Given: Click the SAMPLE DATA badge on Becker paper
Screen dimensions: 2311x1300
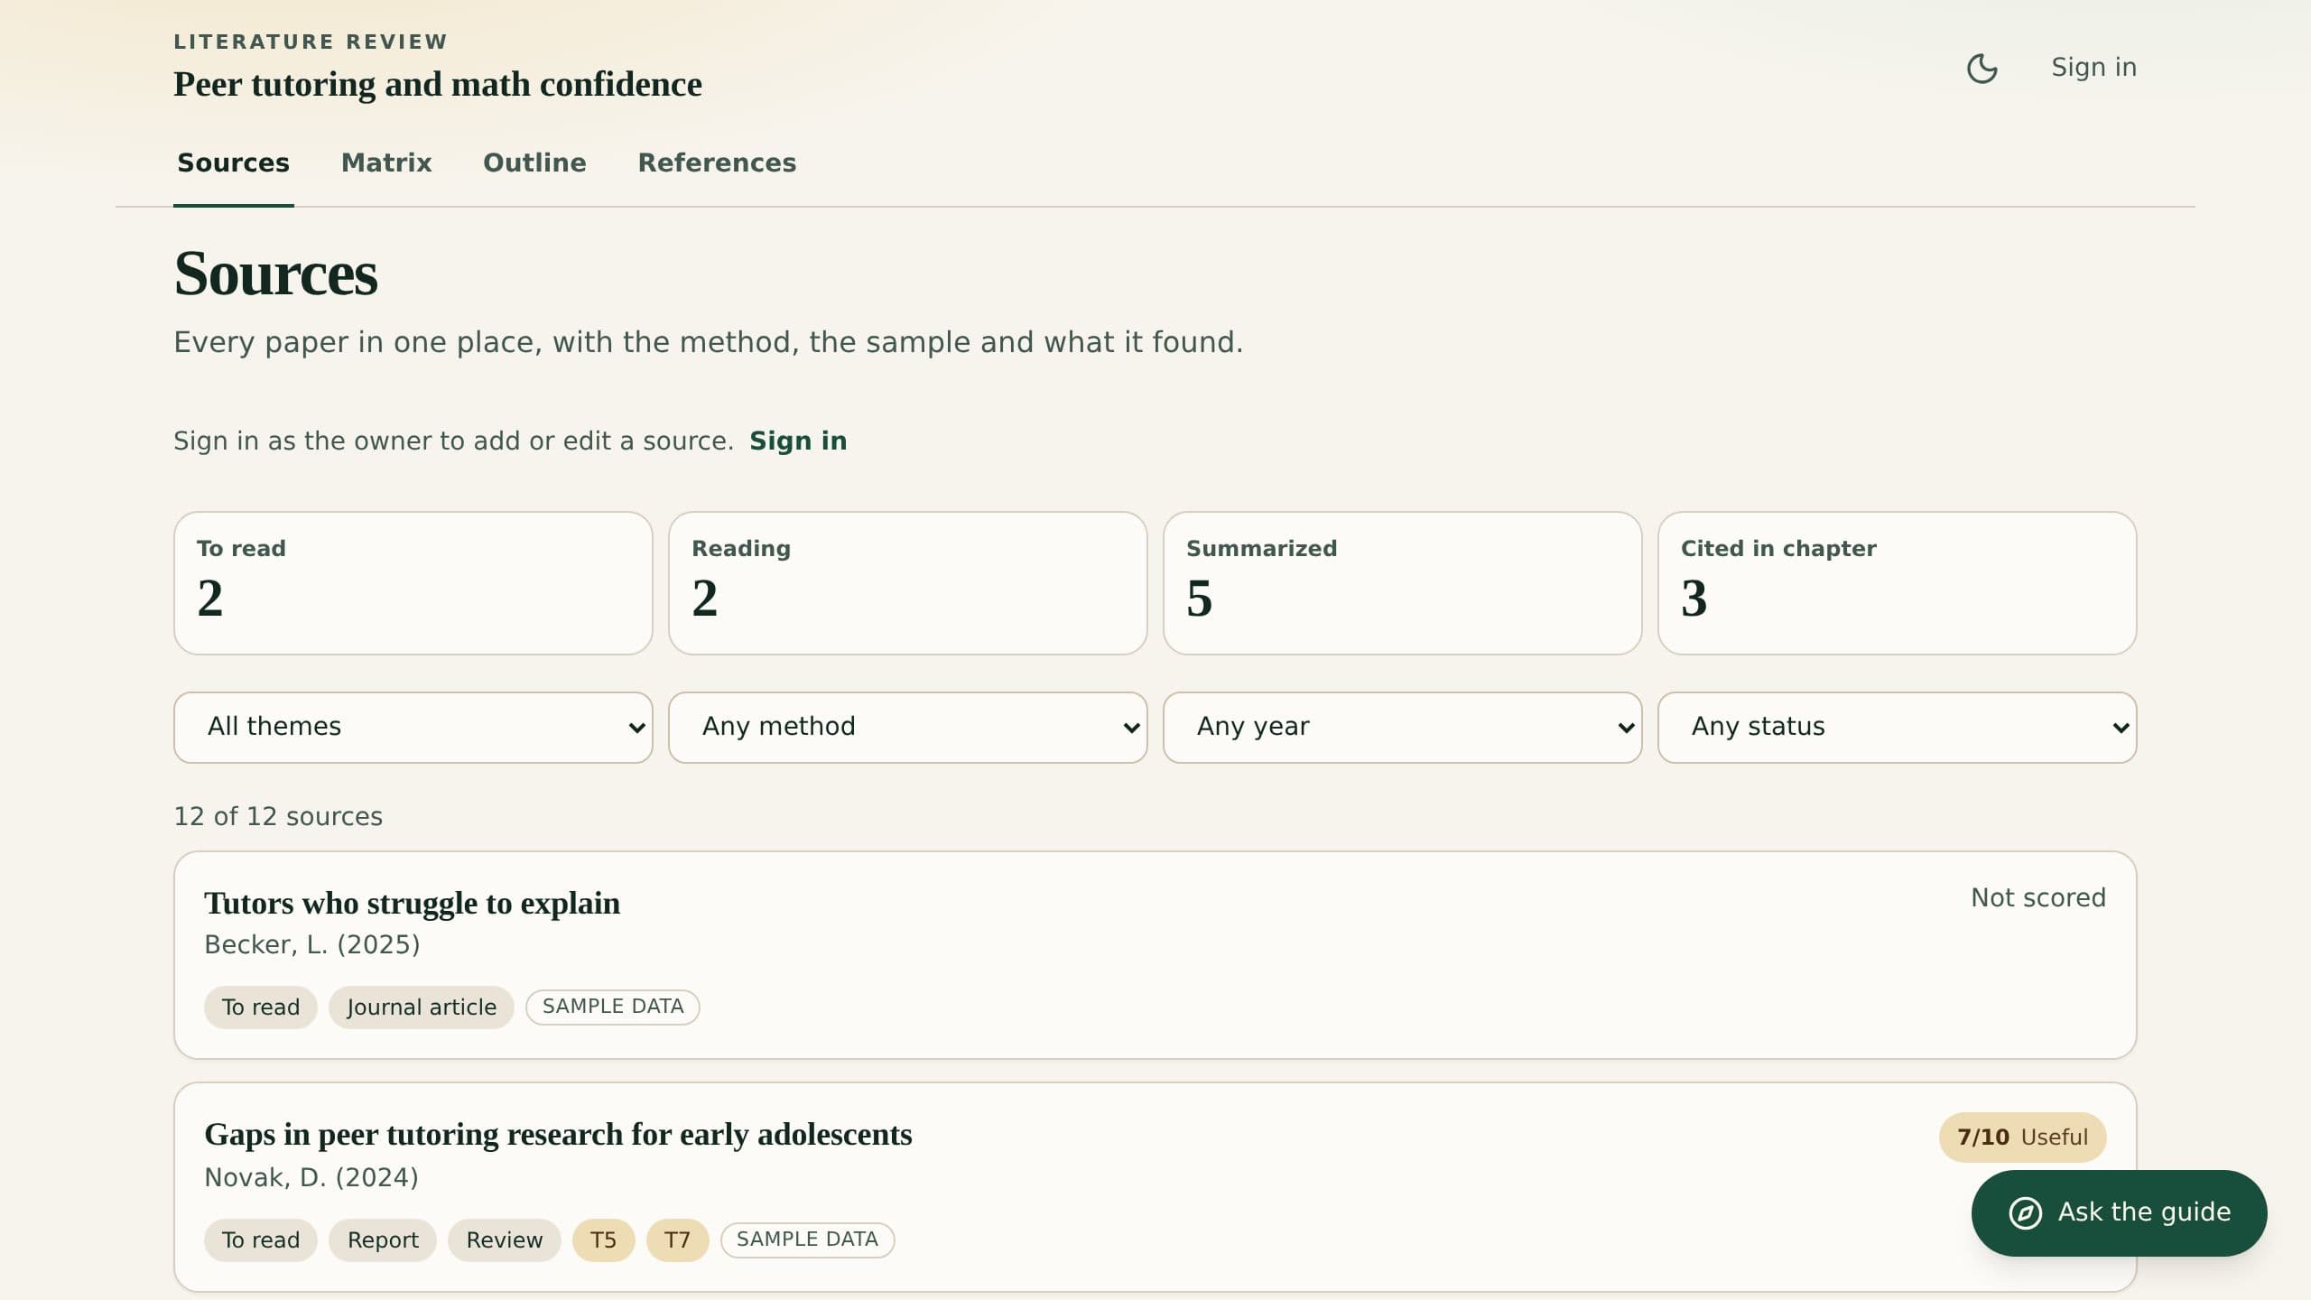Looking at the screenshot, I should [x=613, y=1007].
